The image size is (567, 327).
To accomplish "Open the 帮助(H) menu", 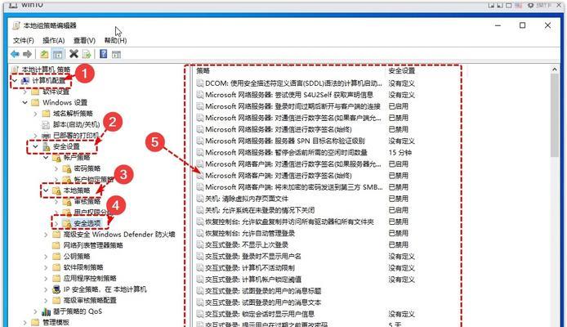I will click(x=115, y=40).
